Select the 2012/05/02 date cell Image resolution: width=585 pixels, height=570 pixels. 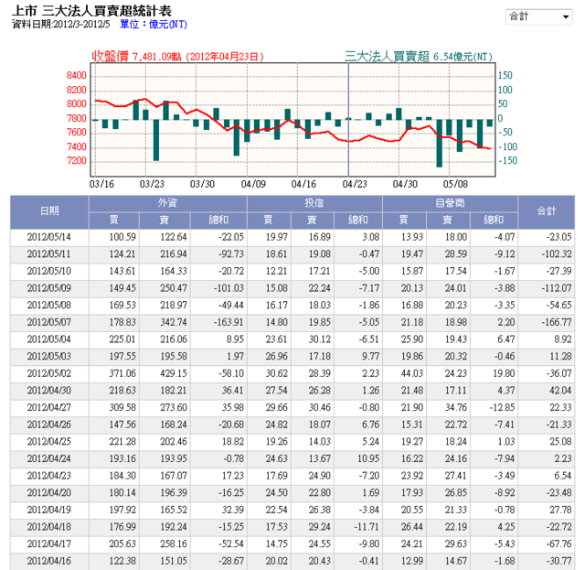[x=48, y=373]
